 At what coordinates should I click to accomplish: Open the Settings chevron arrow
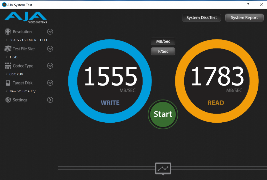click(50, 100)
